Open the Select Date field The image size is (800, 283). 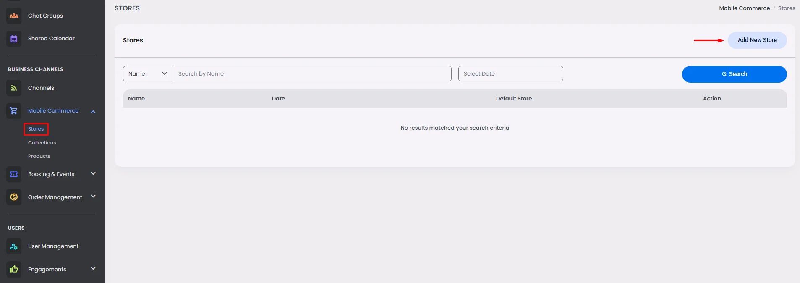tap(510, 73)
